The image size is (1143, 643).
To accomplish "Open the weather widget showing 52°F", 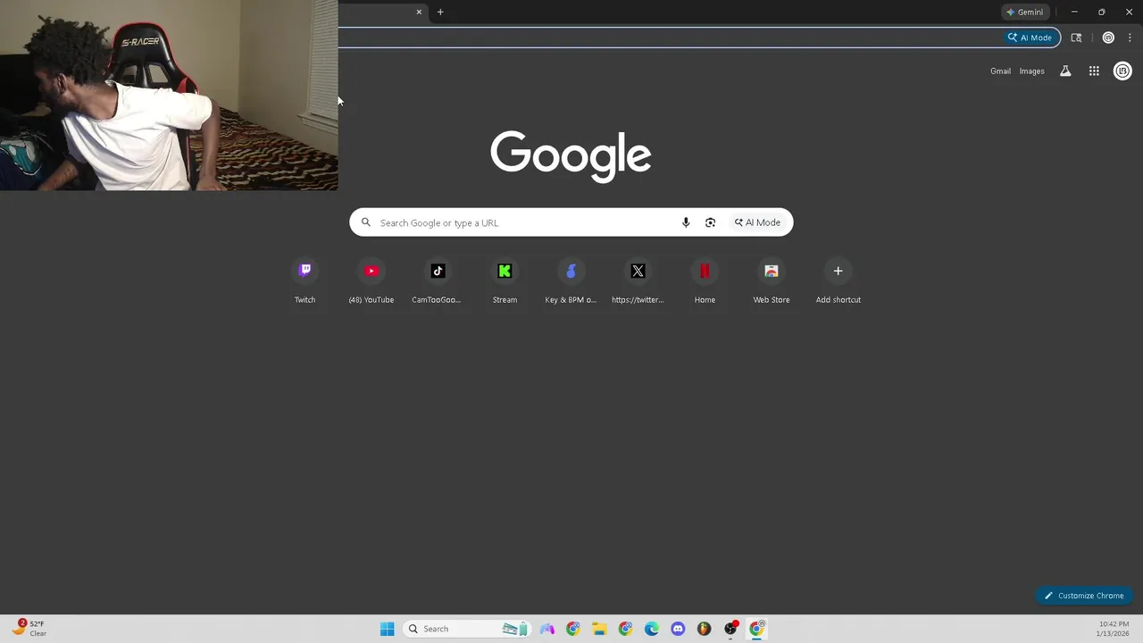I will click(x=29, y=628).
